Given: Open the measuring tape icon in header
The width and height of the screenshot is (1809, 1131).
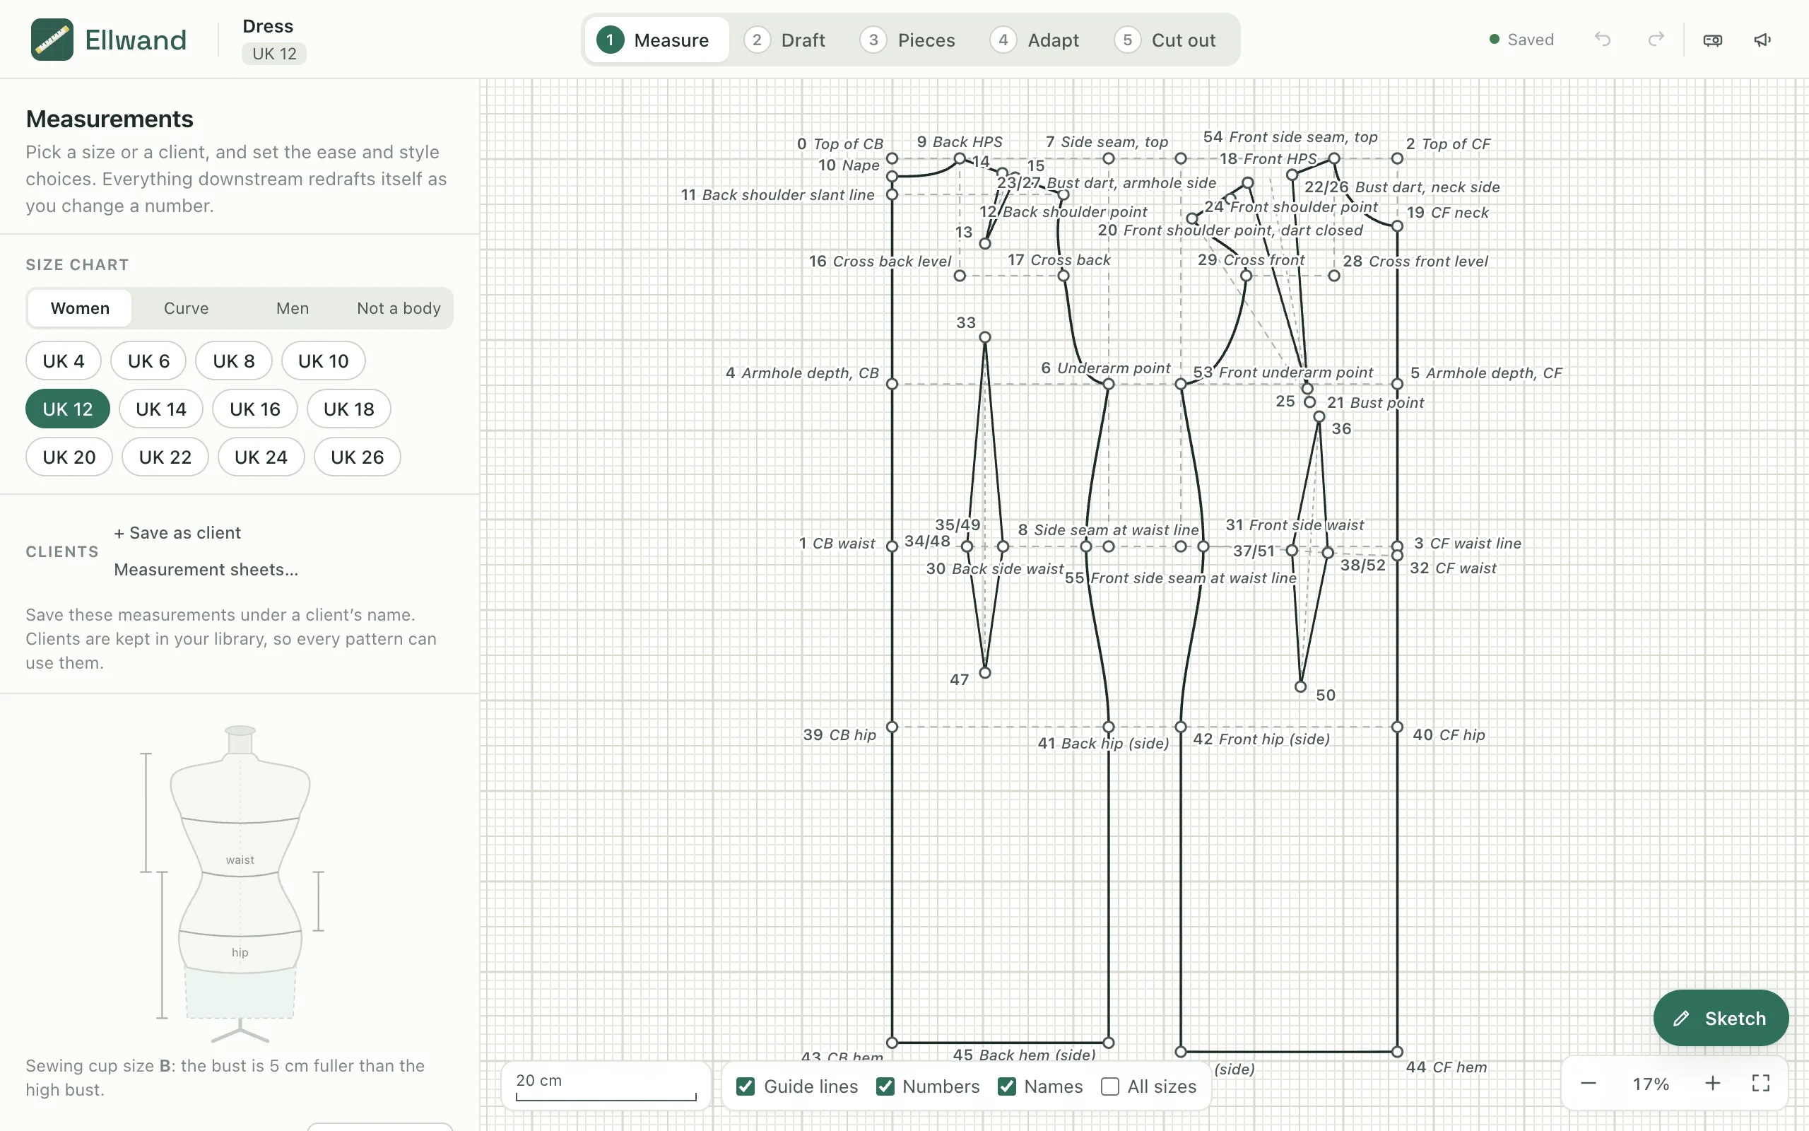Looking at the screenshot, I should [1713, 40].
